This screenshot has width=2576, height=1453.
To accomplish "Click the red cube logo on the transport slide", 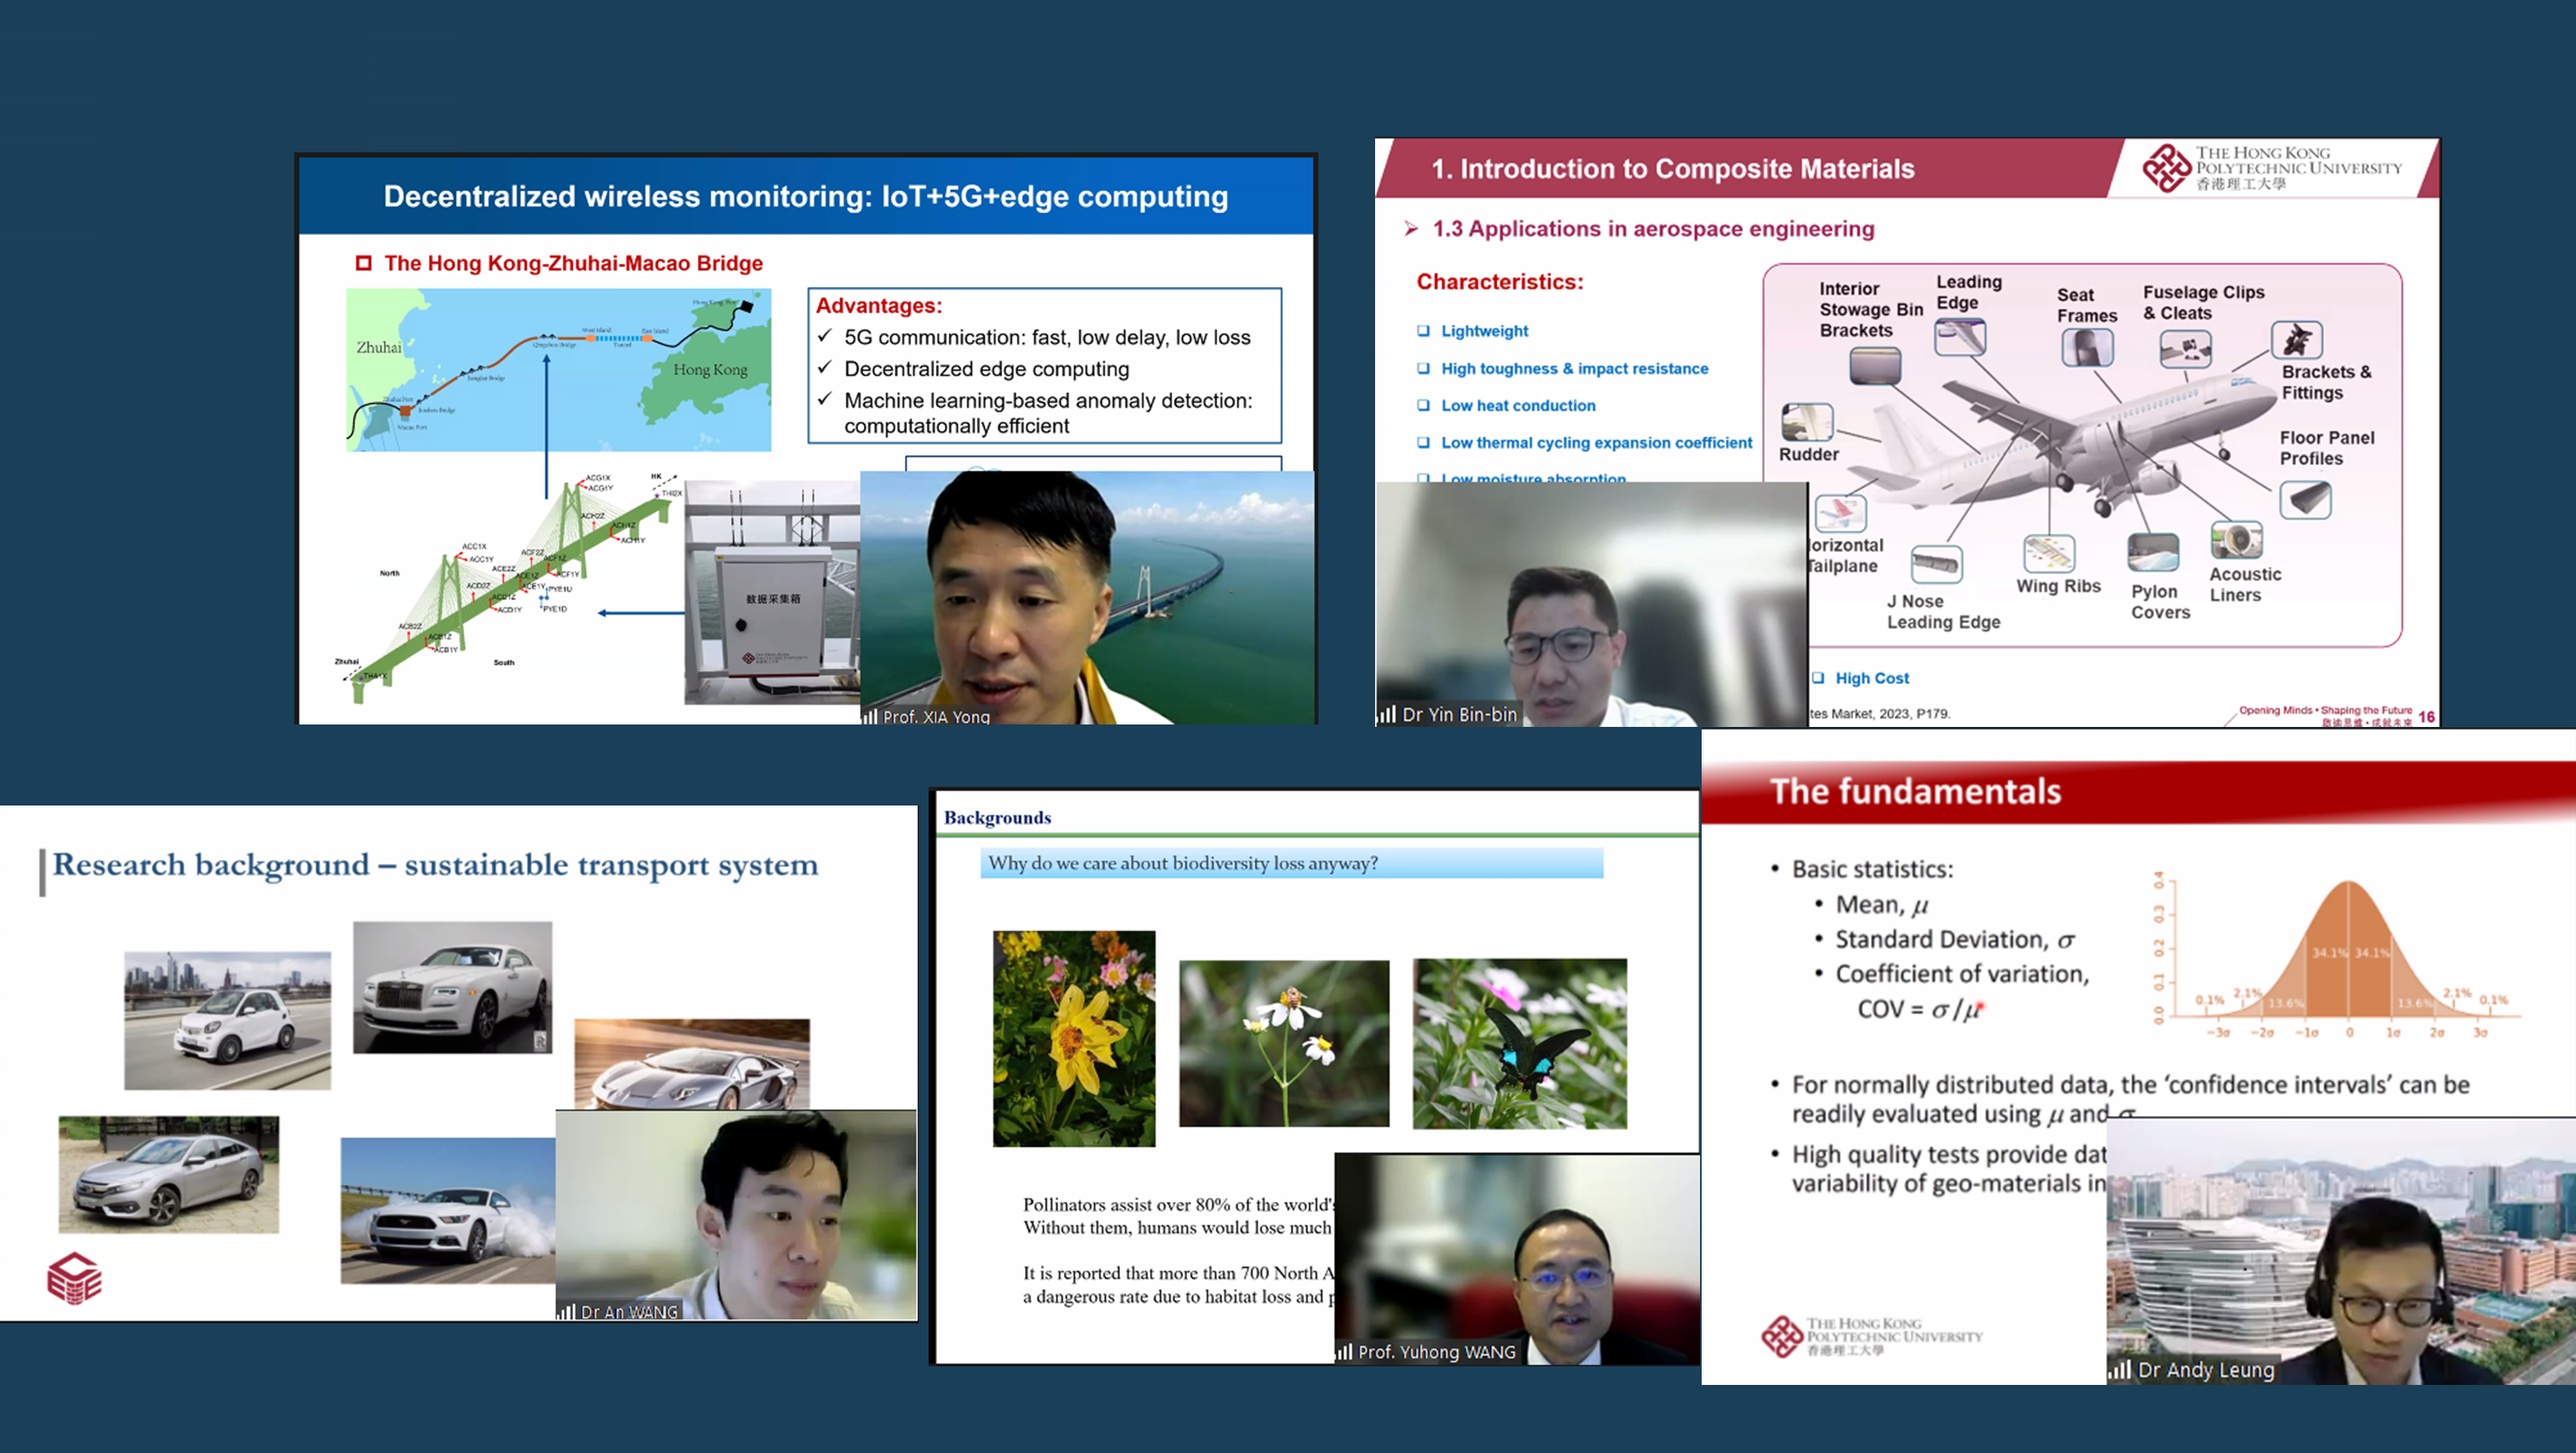I will point(75,1278).
